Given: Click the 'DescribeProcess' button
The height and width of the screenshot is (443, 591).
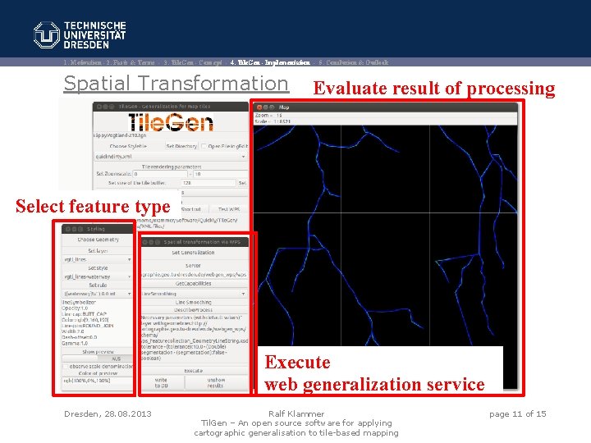Looking at the screenshot, I should pos(194,309).
